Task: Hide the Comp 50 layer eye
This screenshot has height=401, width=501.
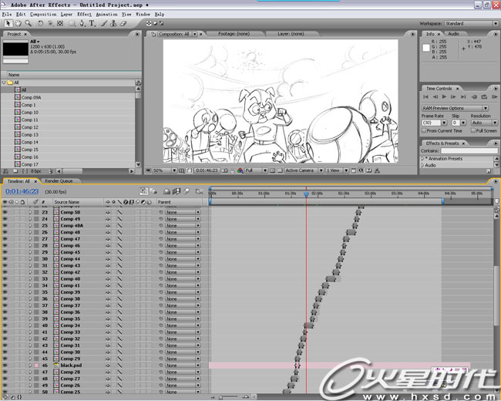Action: point(5,212)
